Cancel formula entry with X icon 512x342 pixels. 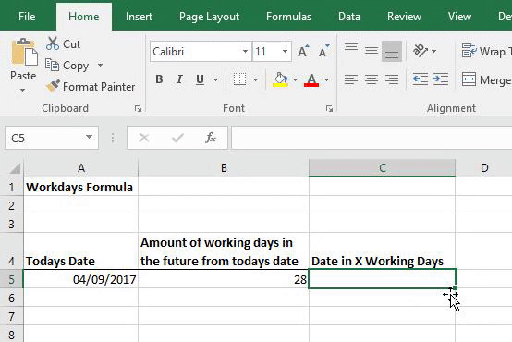point(144,138)
